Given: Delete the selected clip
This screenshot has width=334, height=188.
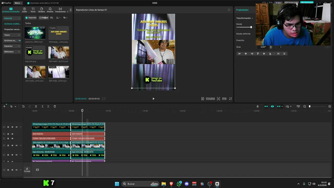Looking at the screenshot, I should [55, 107].
